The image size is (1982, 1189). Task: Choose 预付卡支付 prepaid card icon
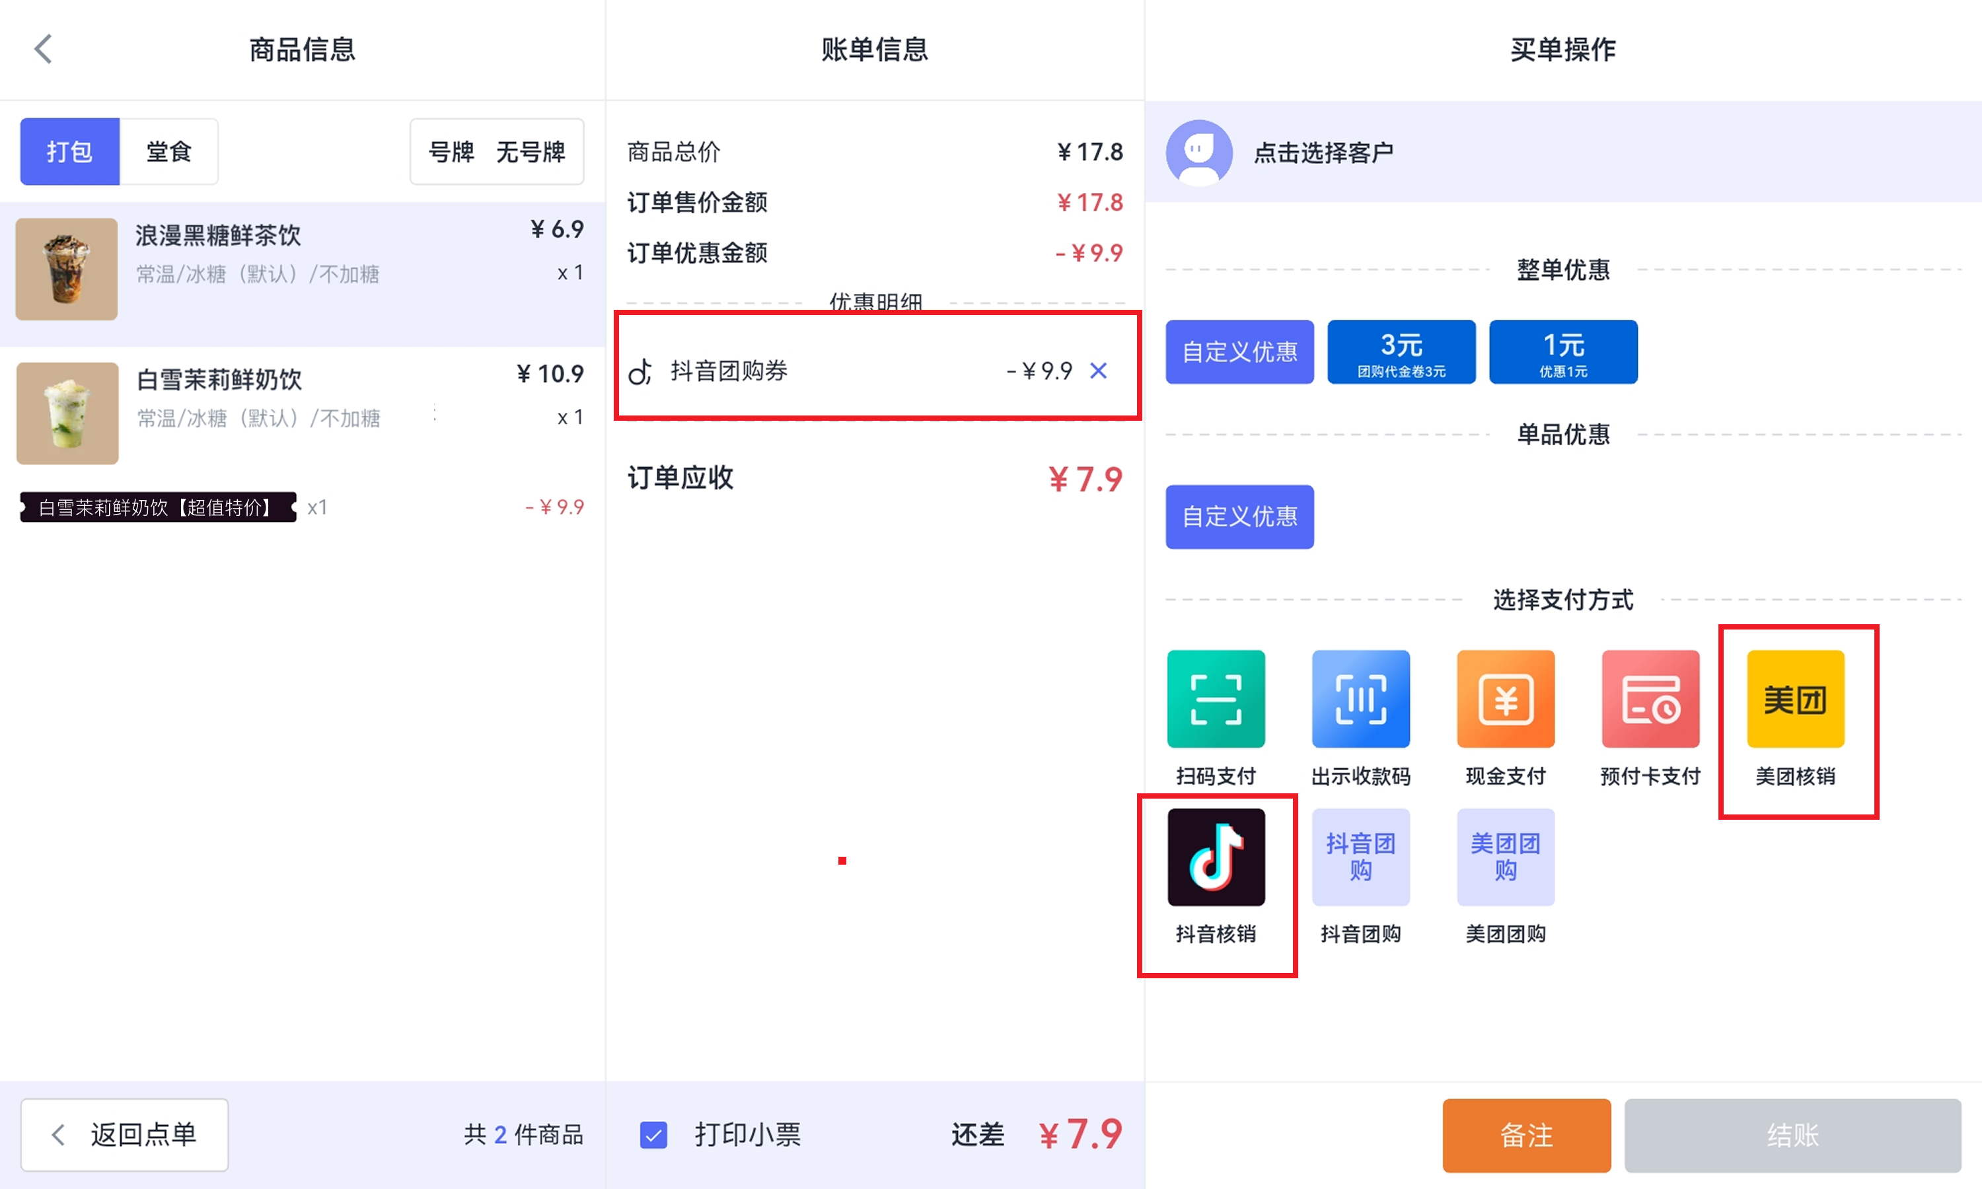(1650, 699)
